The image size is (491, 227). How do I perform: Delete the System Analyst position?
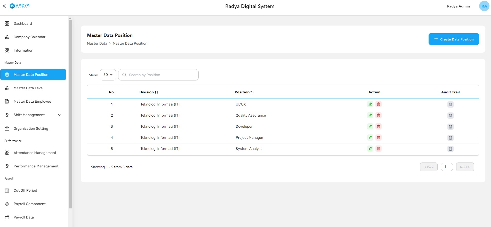point(379,149)
